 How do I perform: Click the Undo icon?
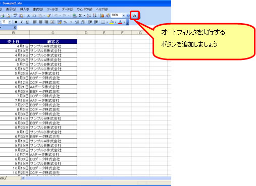pyautogui.click(x=56, y=16)
